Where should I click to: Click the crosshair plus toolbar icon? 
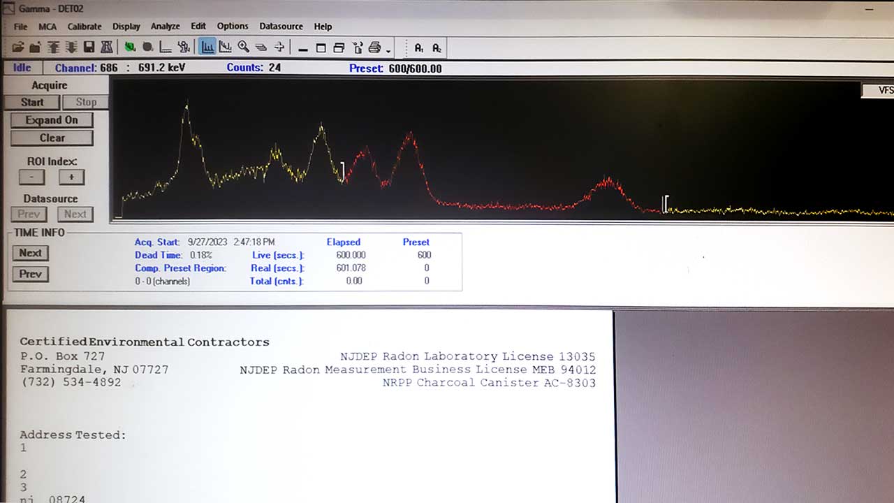279,48
